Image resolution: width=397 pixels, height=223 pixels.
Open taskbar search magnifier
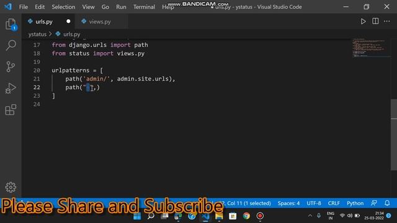coord(151,216)
